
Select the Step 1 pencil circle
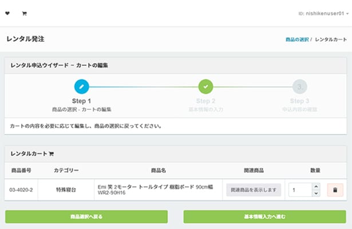pyautogui.click(x=81, y=86)
